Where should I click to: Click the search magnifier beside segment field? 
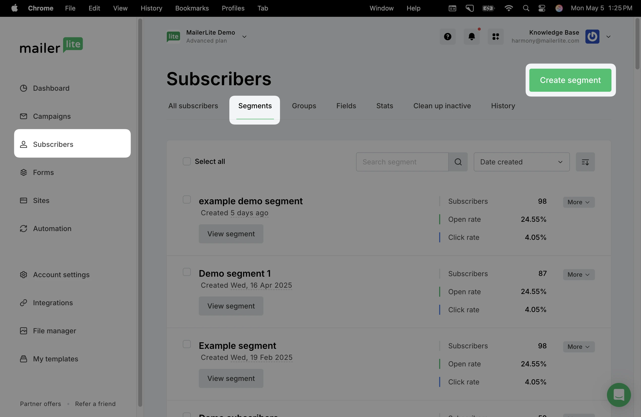click(458, 162)
